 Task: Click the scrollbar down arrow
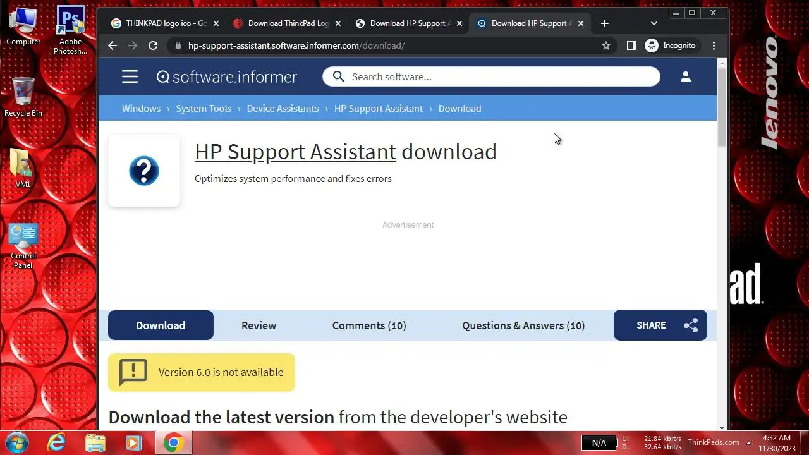pyautogui.click(x=722, y=427)
